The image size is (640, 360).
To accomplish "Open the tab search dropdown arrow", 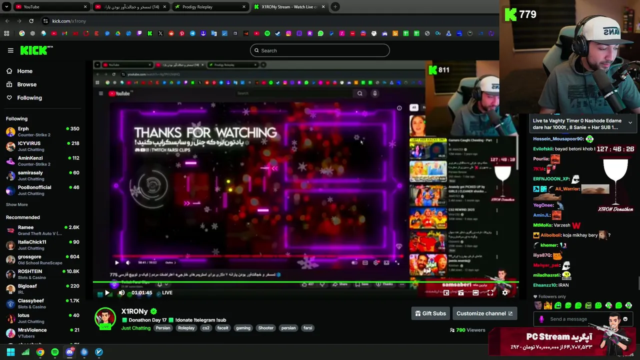I will [7, 7].
